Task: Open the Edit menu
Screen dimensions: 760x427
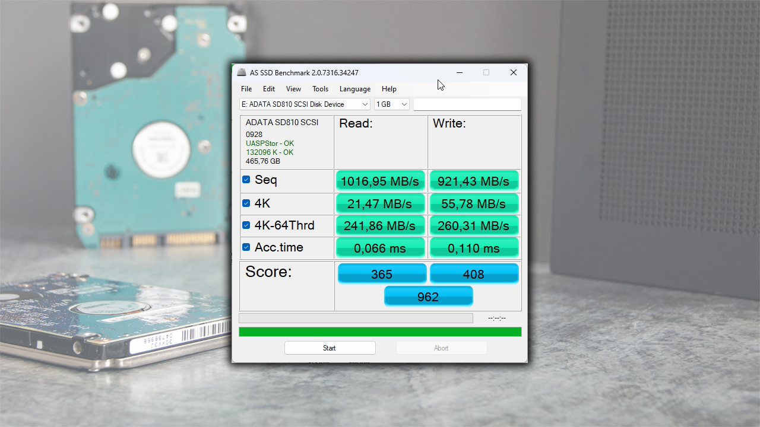Action: click(x=269, y=89)
